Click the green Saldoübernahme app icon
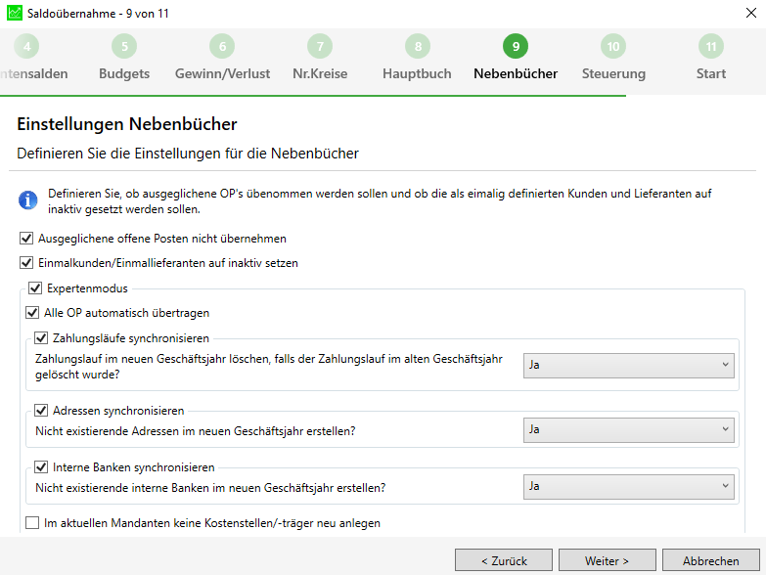 click(x=15, y=13)
